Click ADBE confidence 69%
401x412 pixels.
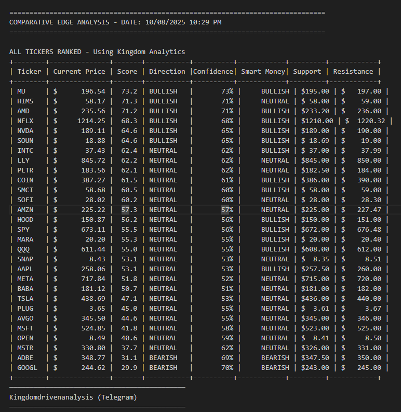228,358
